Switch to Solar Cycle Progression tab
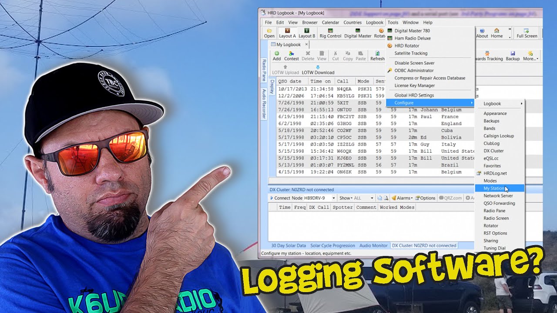The height and width of the screenshot is (313, 557). [x=332, y=246]
